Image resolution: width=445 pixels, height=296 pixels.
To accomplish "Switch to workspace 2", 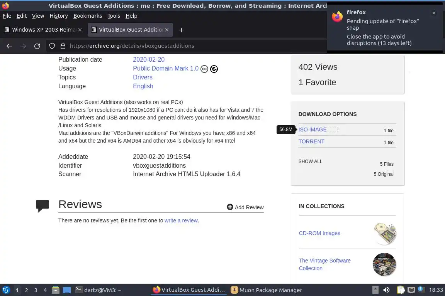I will 26,290.
